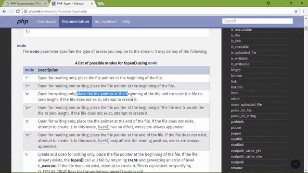Open lstat in the sidebar

click(234, 93)
